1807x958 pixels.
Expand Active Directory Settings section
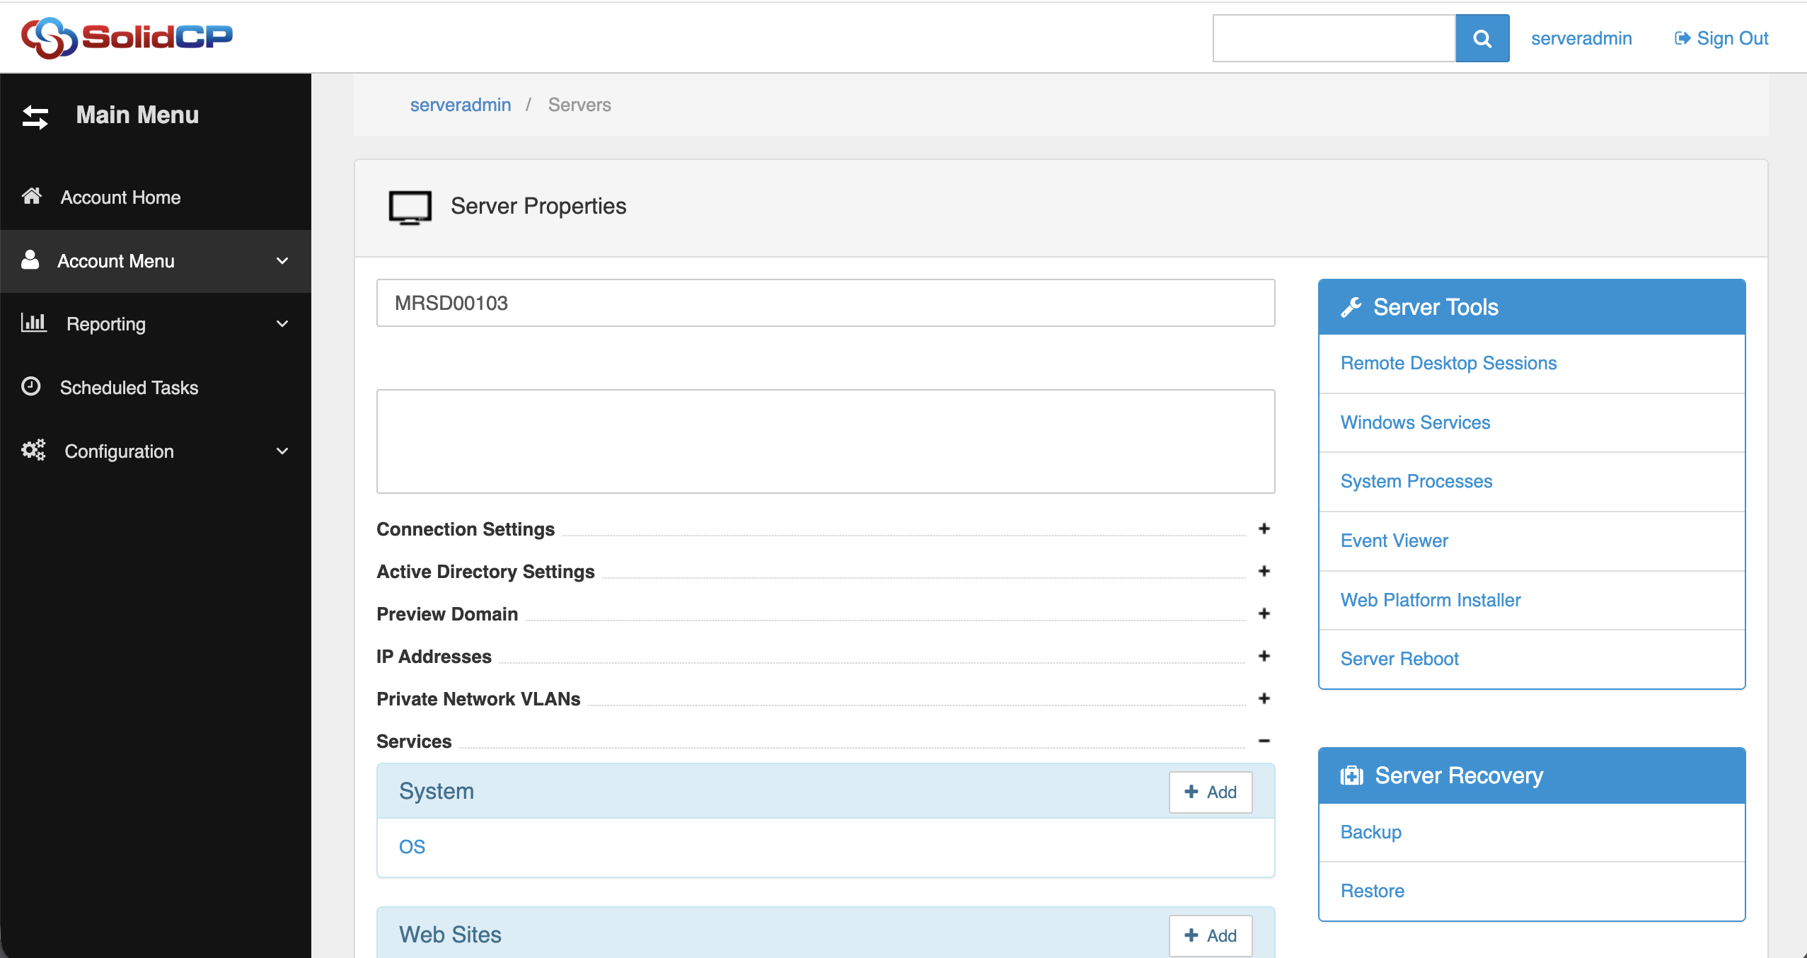[x=1264, y=571]
